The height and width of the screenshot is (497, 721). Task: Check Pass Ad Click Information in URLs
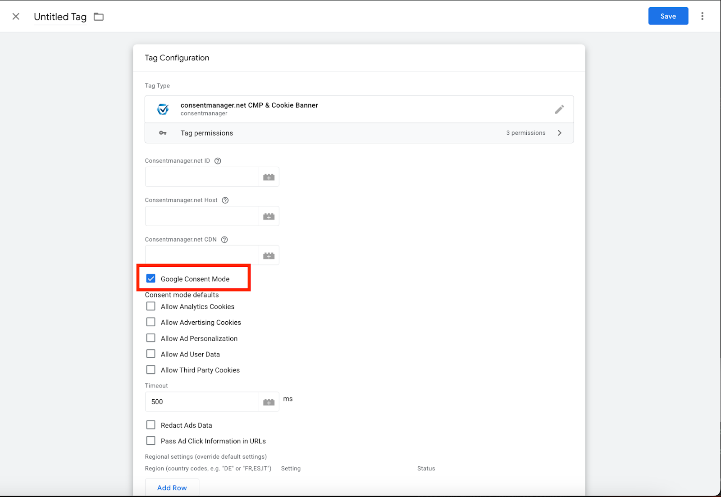(x=151, y=441)
